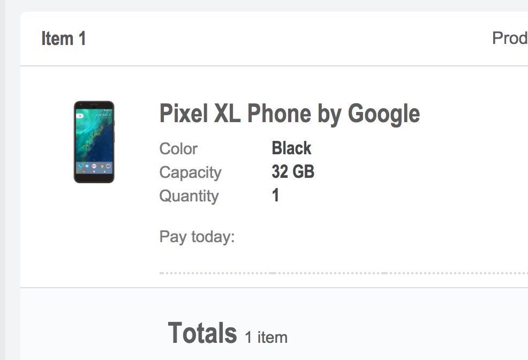Click the date text on the phone's screen

(x=104, y=115)
